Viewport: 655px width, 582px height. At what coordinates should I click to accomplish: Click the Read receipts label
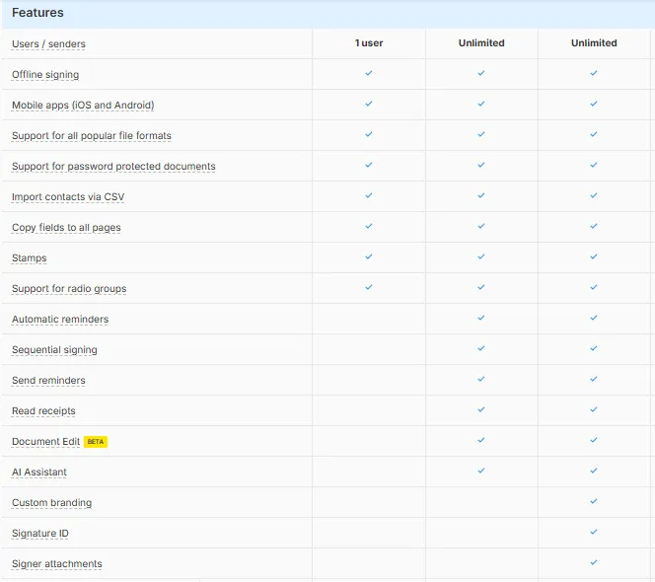[x=43, y=410]
